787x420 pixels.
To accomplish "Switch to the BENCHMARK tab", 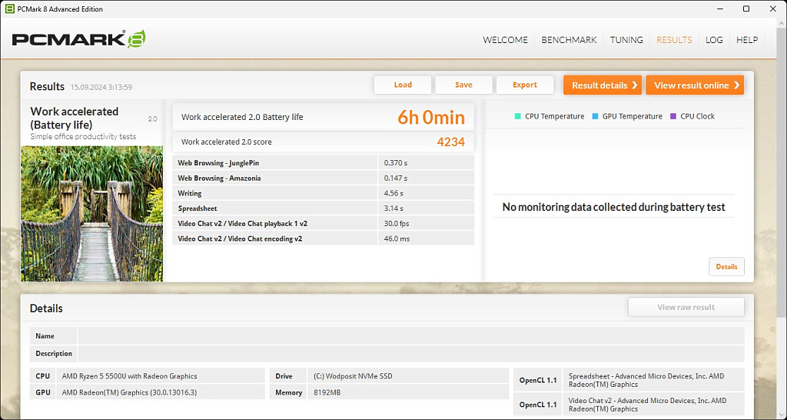I will pyautogui.click(x=569, y=40).
